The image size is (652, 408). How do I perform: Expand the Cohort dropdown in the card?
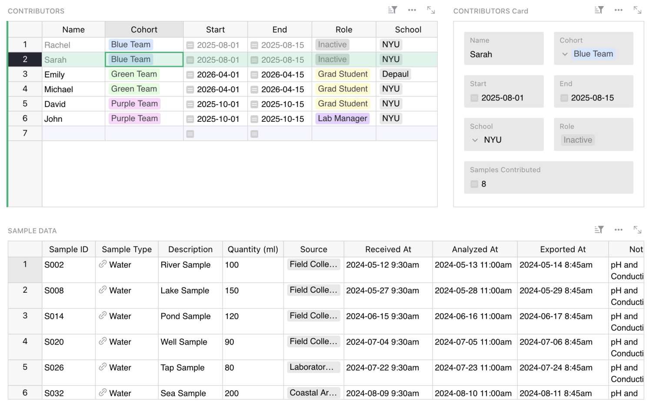point(565,54)
